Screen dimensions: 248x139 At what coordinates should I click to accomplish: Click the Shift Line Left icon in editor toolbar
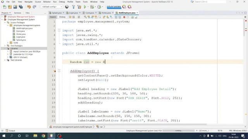[x=116, y=17]
